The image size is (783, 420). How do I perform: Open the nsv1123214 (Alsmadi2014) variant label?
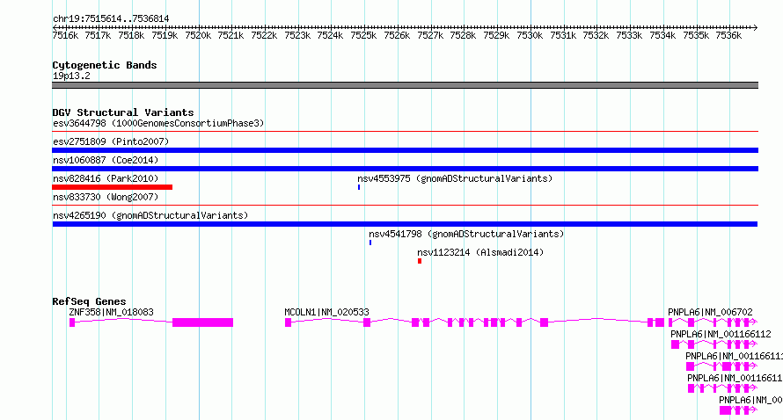click(480, 252)
